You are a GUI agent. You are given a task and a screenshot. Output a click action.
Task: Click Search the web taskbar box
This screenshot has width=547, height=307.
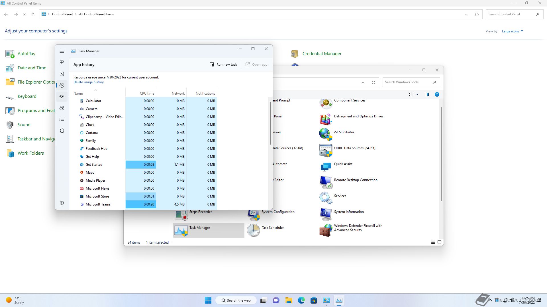[x=236, y=300]
